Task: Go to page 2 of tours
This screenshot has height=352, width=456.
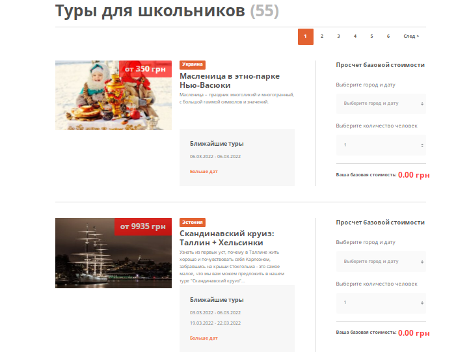Action: pos(322,36)
